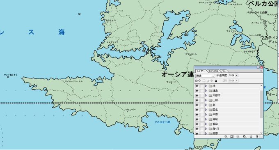
Task: Click the layers panel scrollbar thumb
Action: click(x=261, y=104)
